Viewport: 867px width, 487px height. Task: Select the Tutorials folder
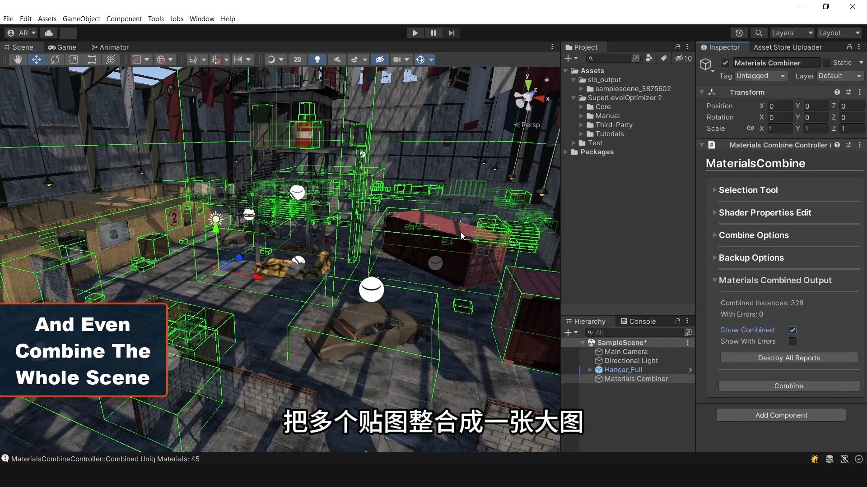pos(609,134)
